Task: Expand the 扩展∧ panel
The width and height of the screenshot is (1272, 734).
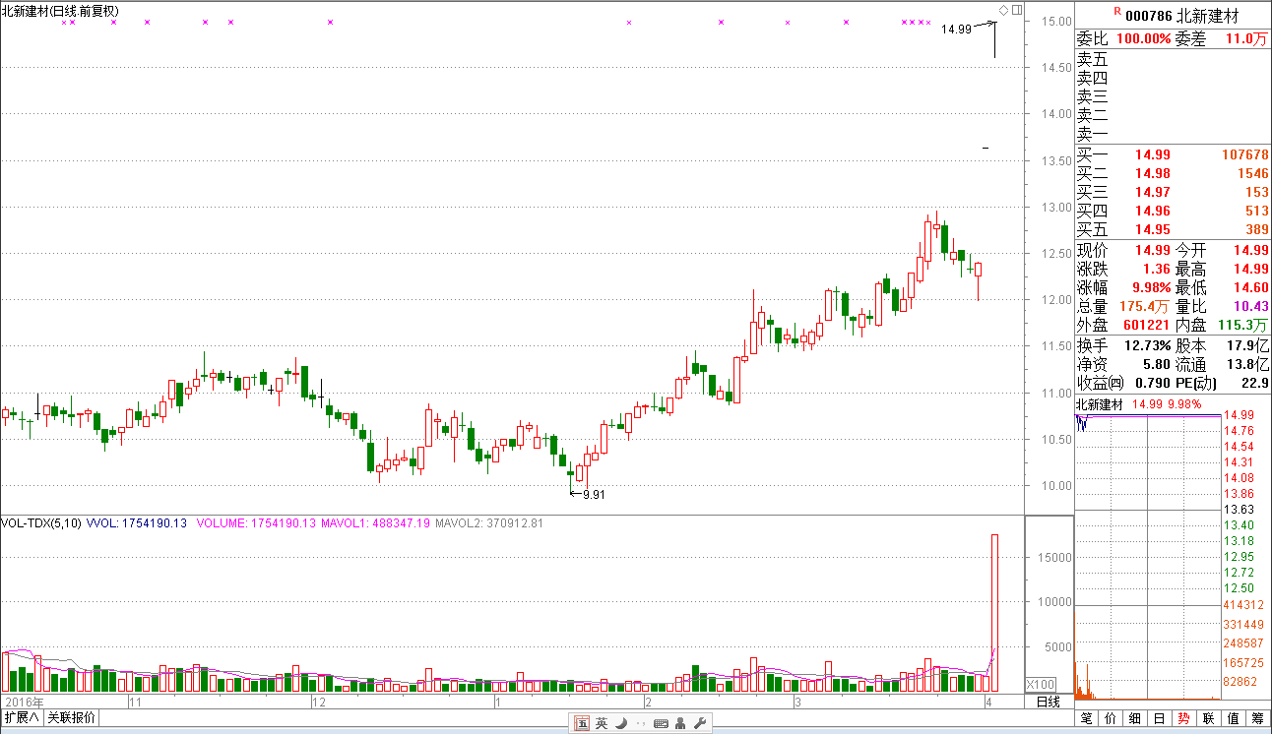Action: (22, 718)
